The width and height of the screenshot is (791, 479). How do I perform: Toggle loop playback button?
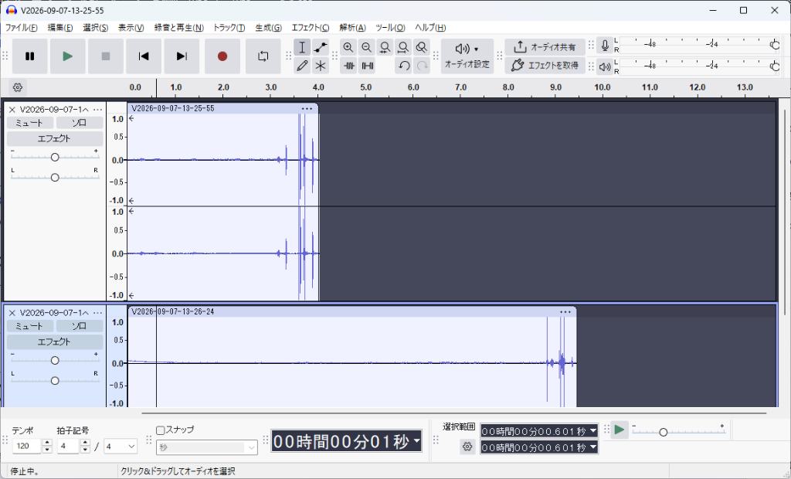263,56
